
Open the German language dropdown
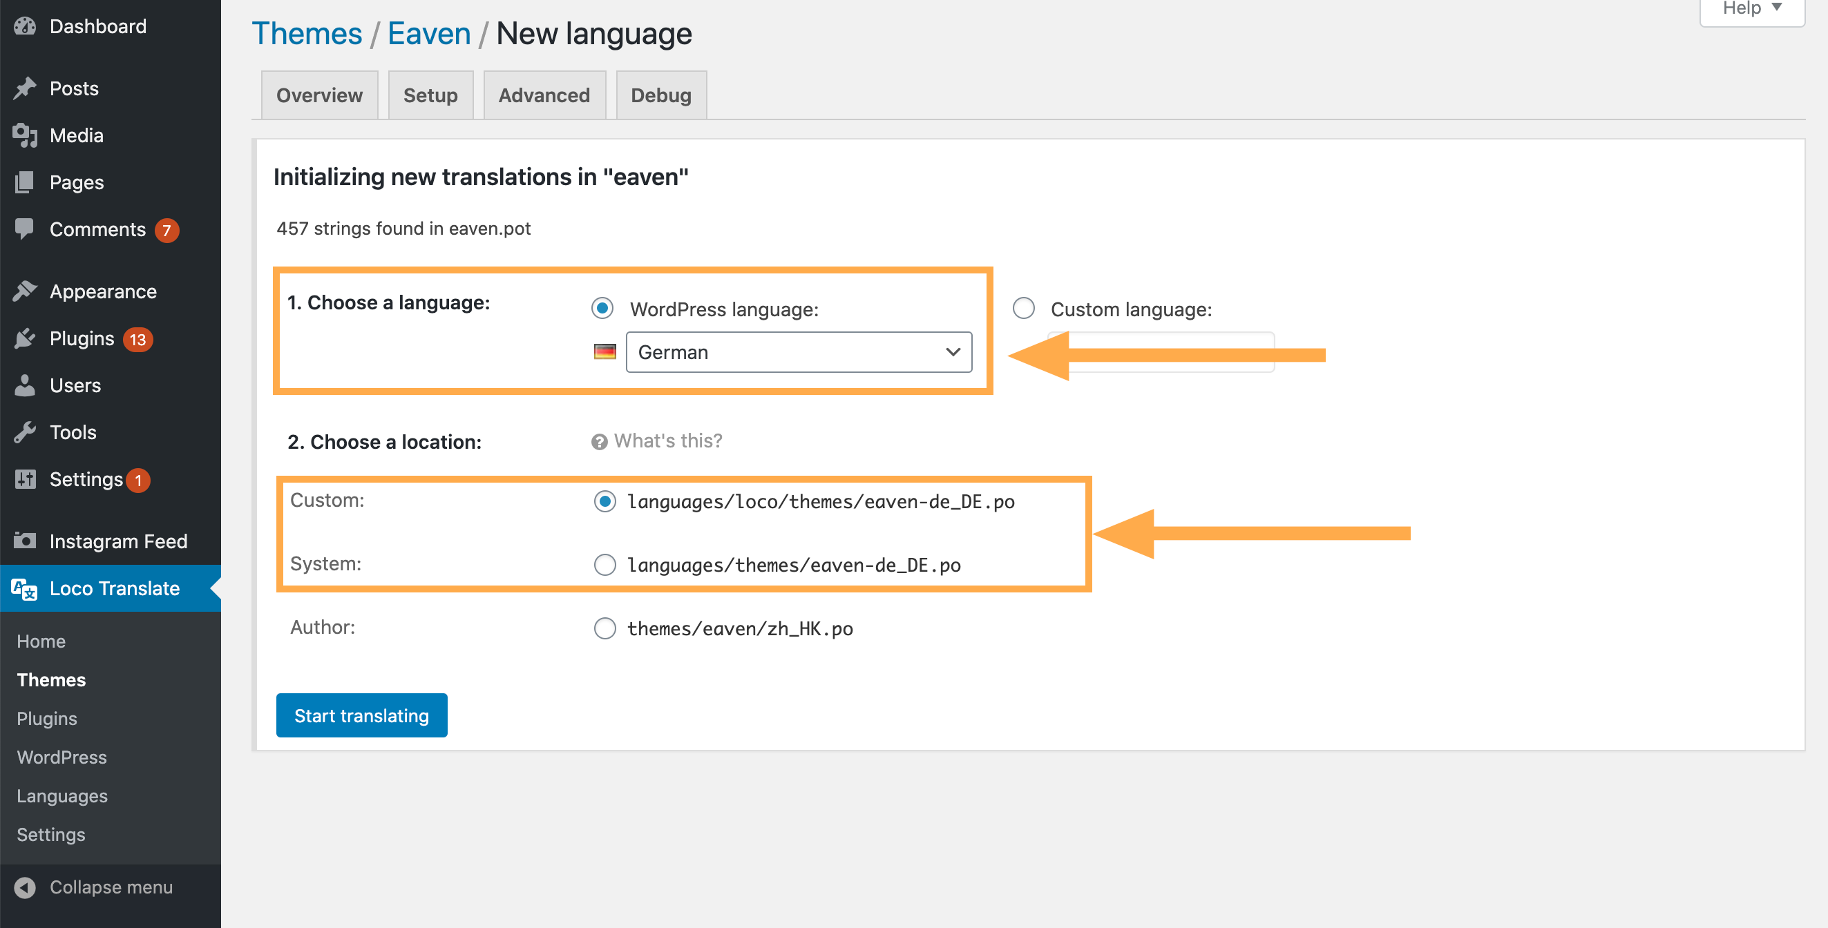tap(799, 352)
